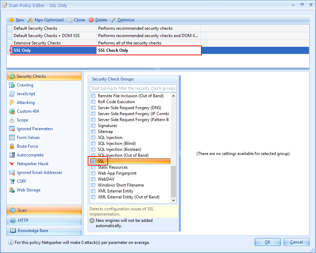Click the New Optimized wand icon
Viewport: 316px width, 253px height.
pyautogui.click(x=31, y=20)
